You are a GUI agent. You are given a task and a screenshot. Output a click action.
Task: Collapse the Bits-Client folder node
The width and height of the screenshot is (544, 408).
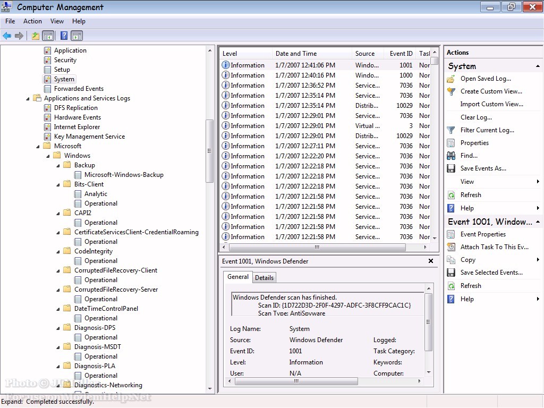pyautogui.click(x=58, y=185)
